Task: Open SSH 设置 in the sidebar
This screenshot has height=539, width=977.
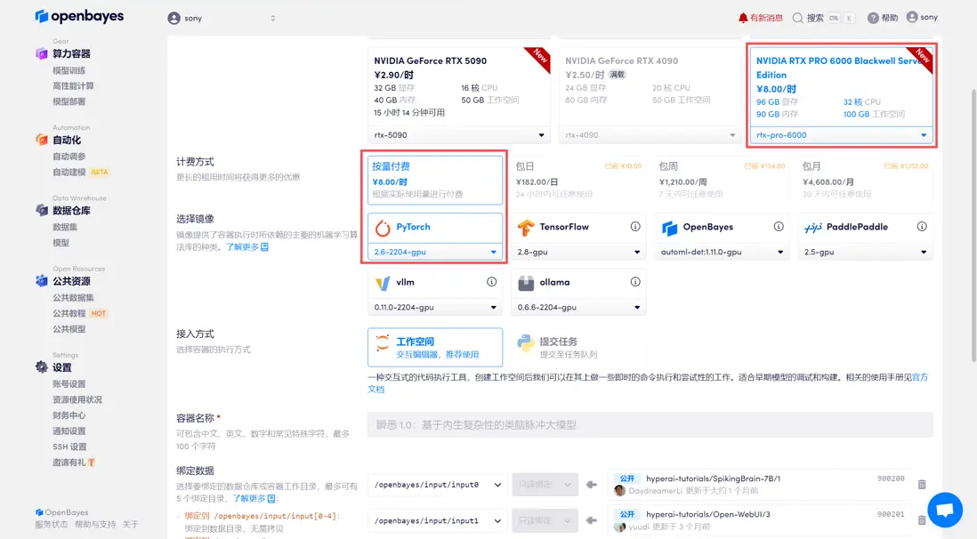Action: (69, 446)
